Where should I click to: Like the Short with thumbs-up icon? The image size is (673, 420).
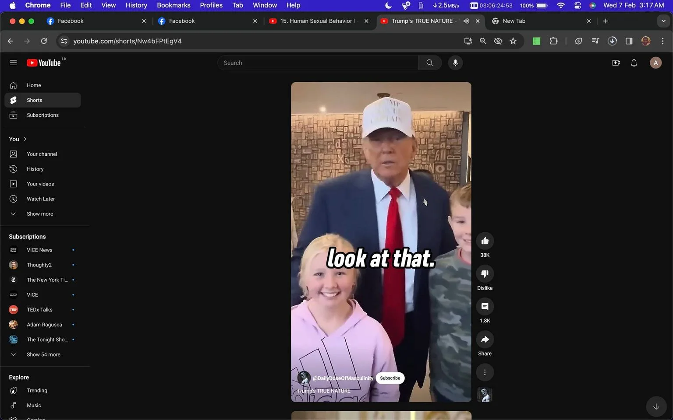(485, 241)
